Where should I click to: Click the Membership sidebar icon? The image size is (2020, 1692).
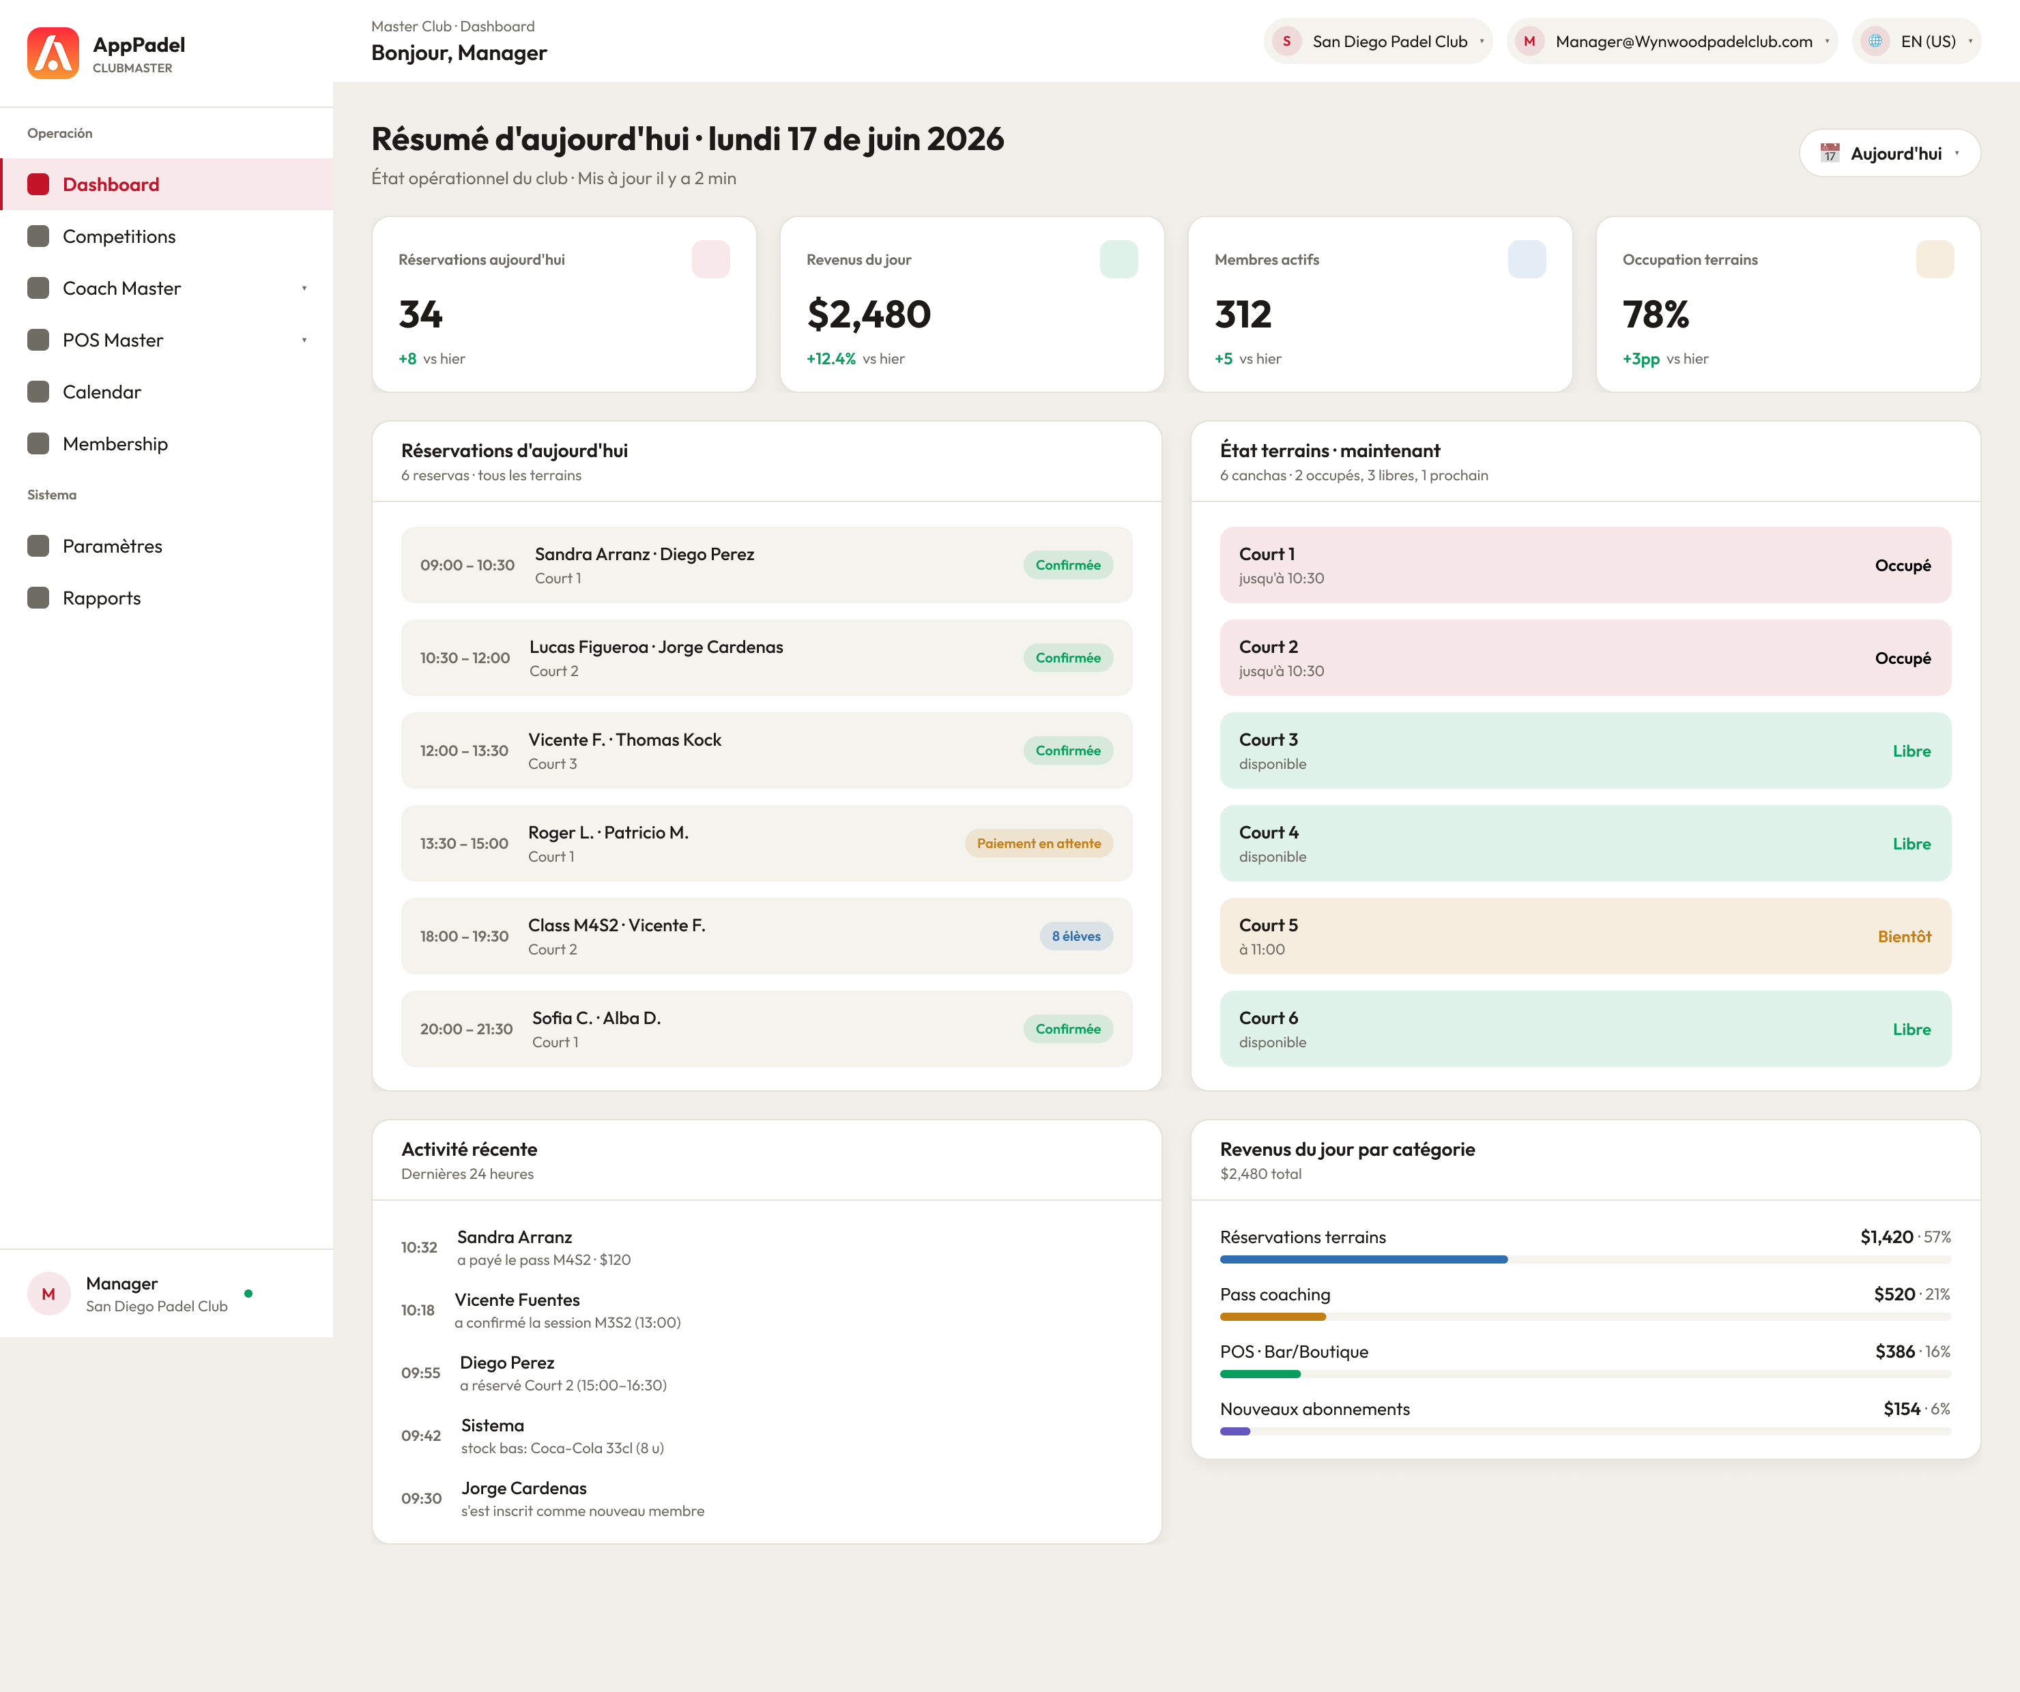click(x=38, y=443)
